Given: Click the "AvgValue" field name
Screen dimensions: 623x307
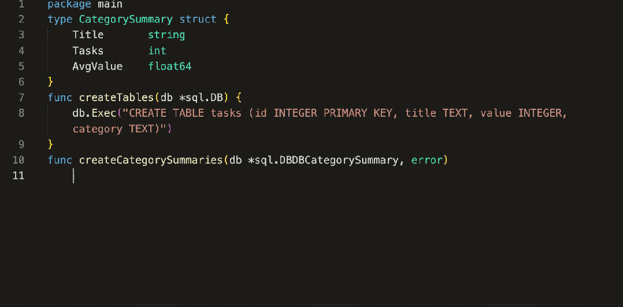Looking at the screenshot, I should pyautogui.click(x=98, y=66).
